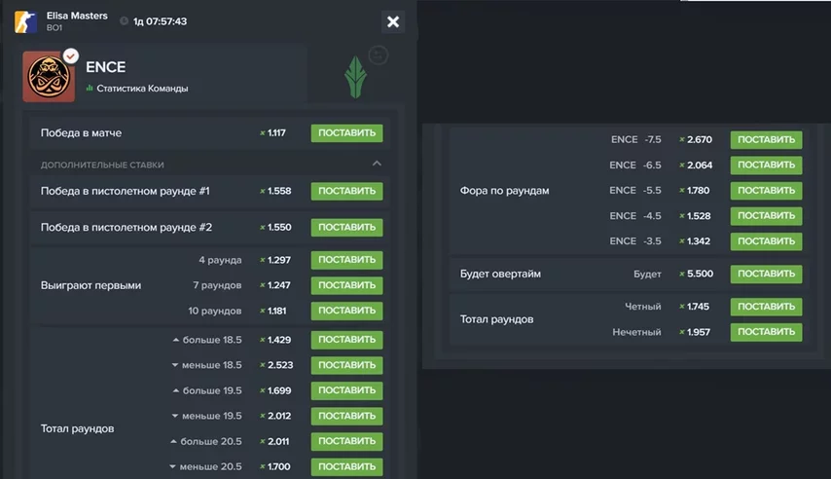Click the Elisa Masters tournament title
The height and width of the screenshot is (479, 831).
(77, 16)
